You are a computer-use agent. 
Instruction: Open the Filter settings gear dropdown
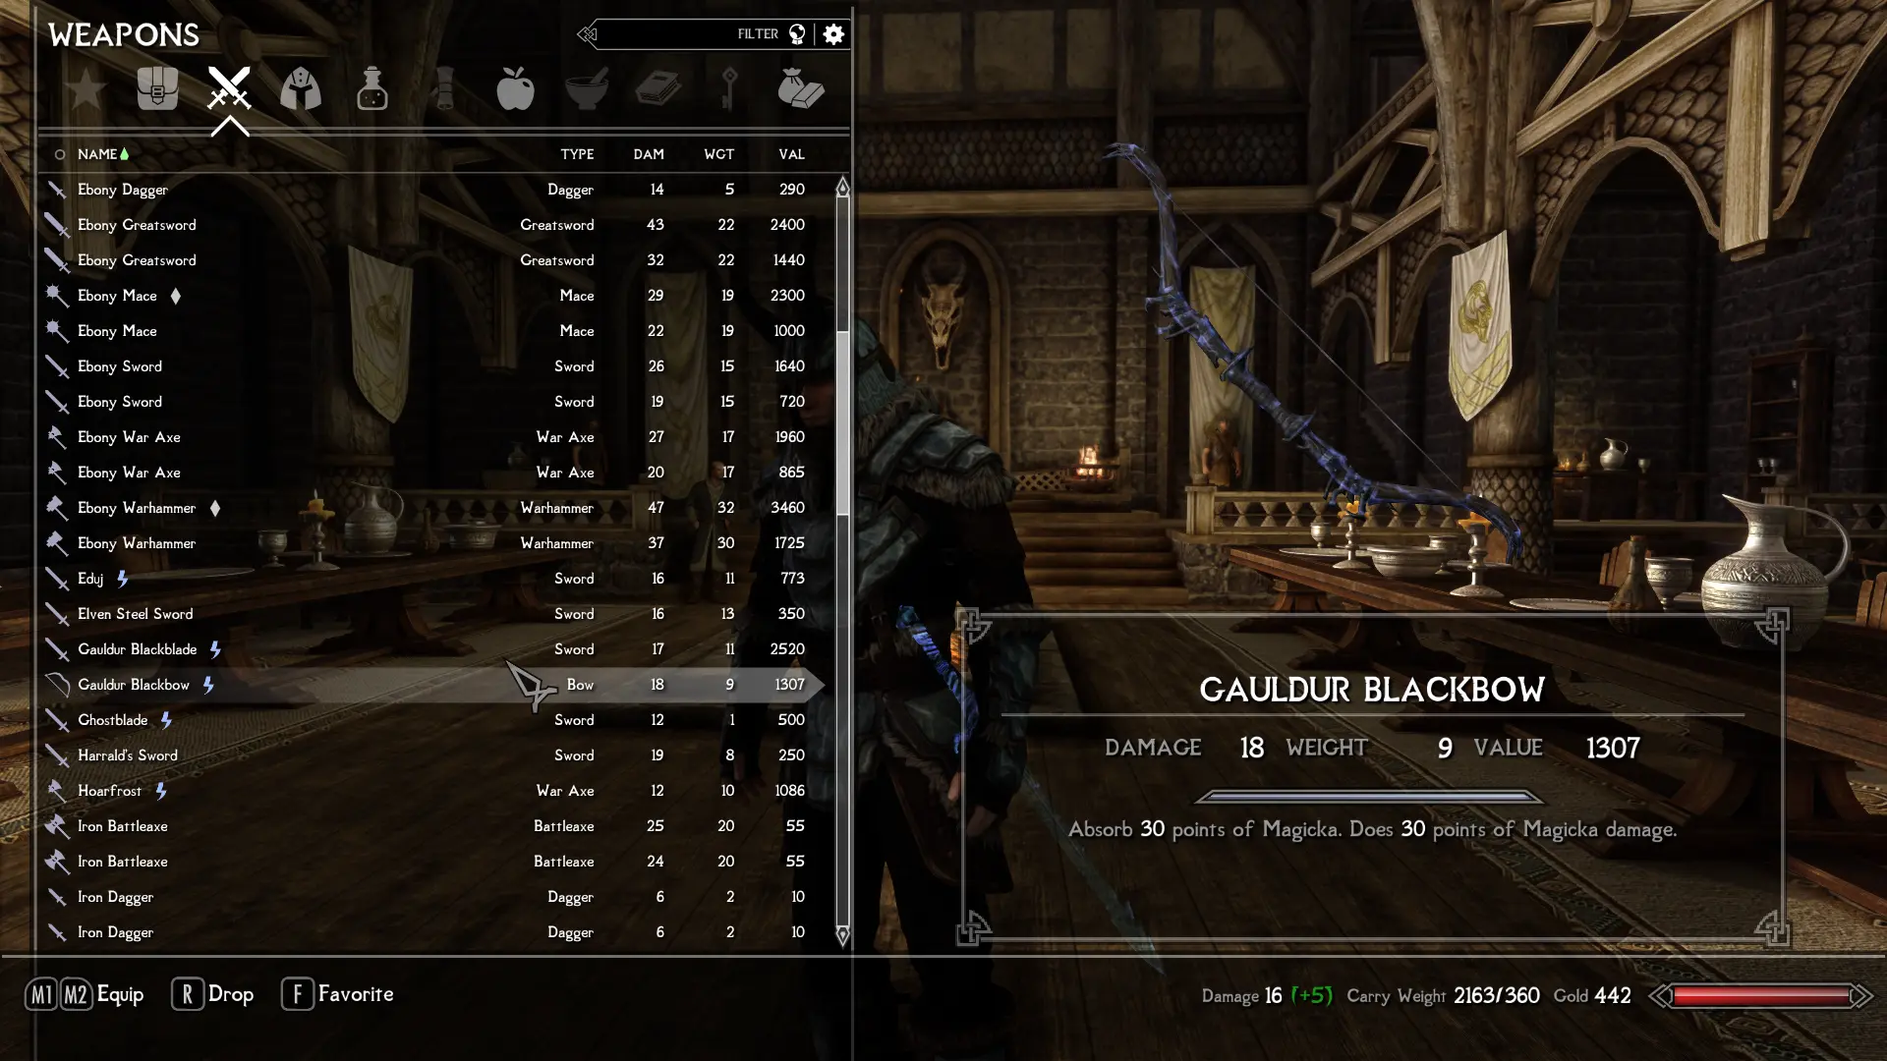[833, 33]
